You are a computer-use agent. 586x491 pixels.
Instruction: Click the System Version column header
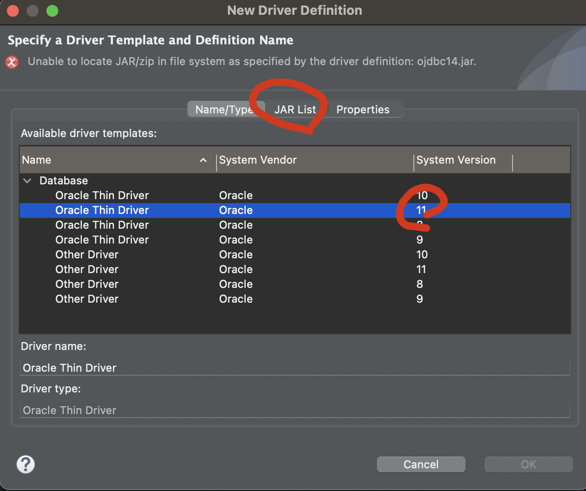463,160
